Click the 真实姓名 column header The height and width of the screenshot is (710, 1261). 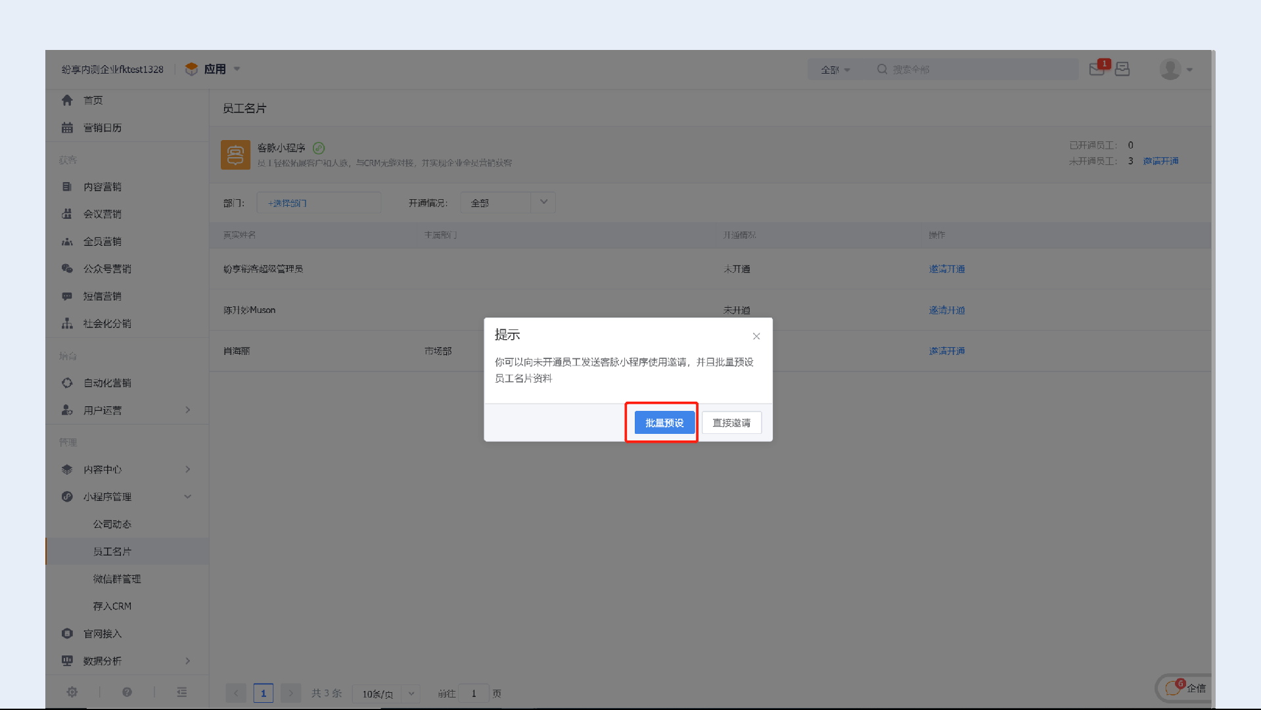click(x=239, y=235)
